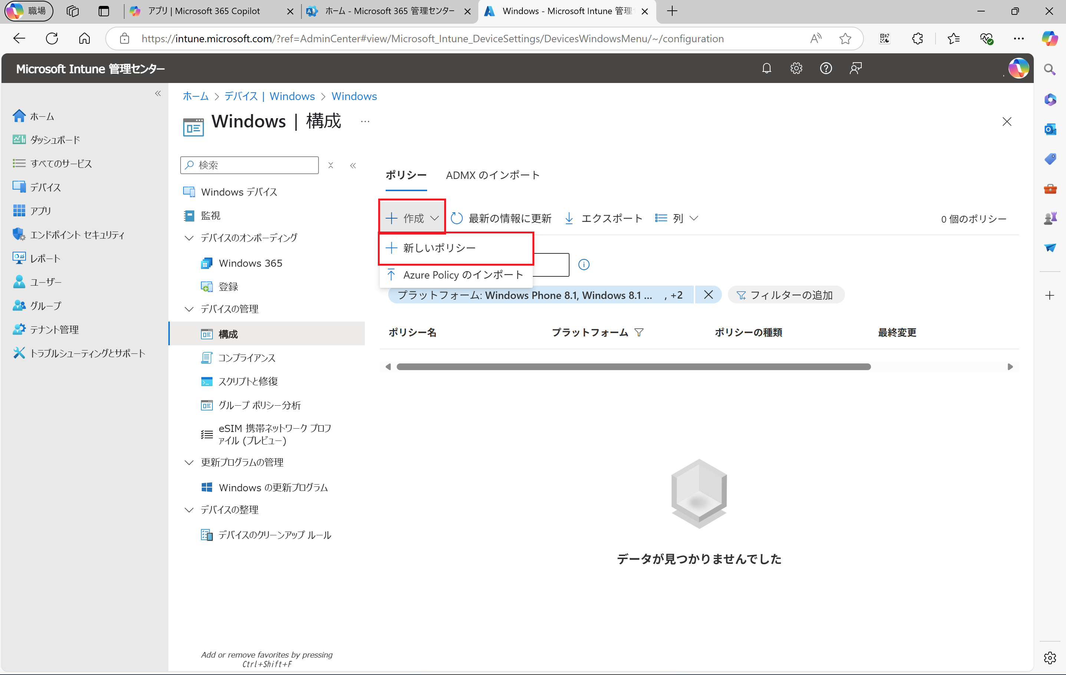Collapse the 更新プログラムの管理 section
This screenshot has height=675, width=1066.
tap(189, 463)
